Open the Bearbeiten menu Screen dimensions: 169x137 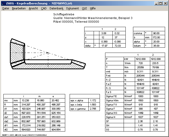19,8
